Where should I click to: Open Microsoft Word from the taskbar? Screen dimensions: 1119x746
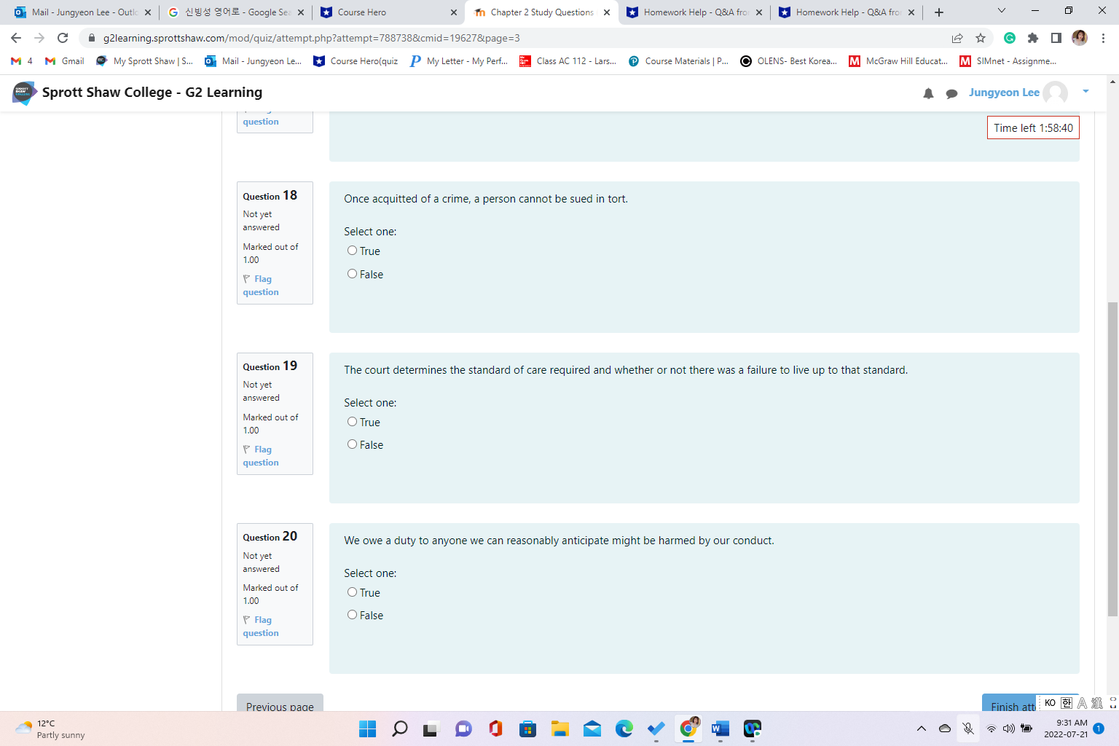[x=720, y=729]
